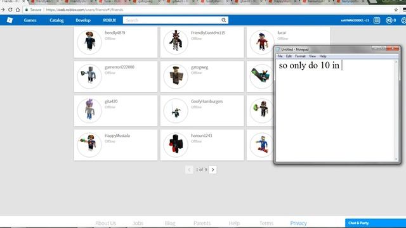
Task: Open the Chat & Party bar
Action: 376,223
